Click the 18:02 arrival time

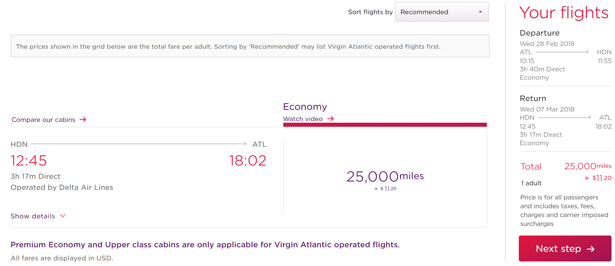click(x=248, y=161)
